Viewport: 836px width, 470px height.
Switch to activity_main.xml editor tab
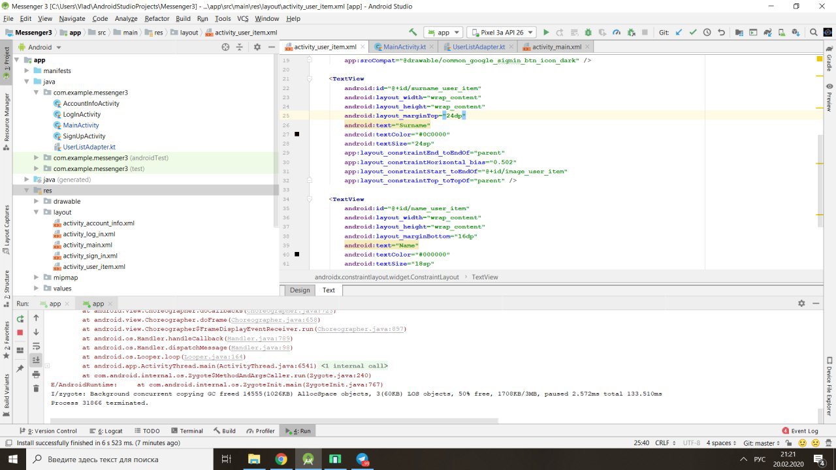[556, 47]
